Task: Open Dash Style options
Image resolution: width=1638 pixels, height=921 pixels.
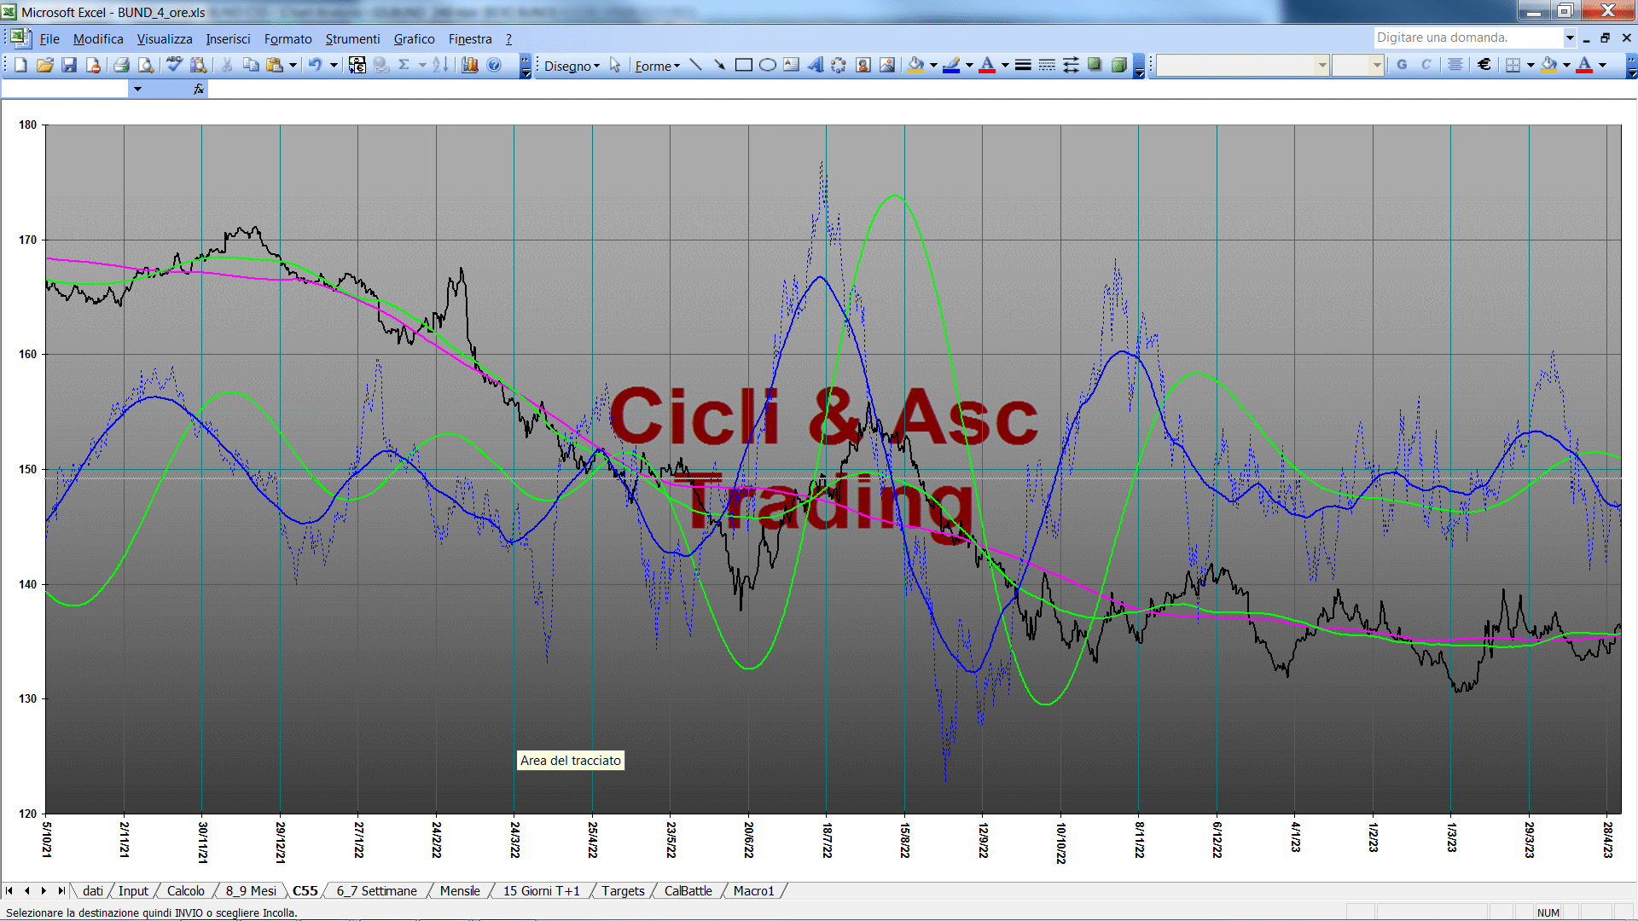Action: pyautogui.click(x=1047, y=66)
